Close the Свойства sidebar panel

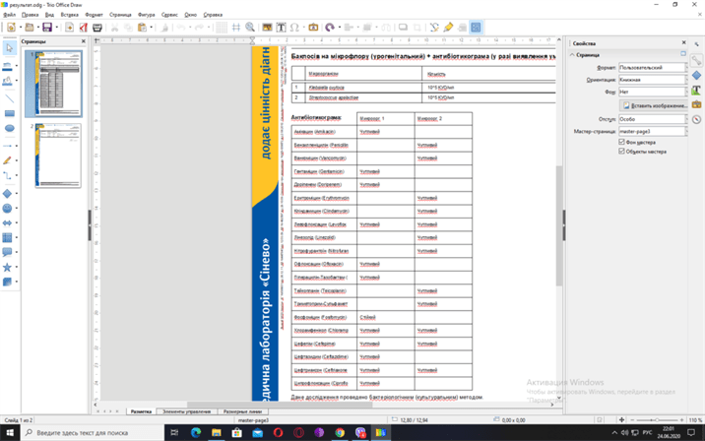point(684,42)
